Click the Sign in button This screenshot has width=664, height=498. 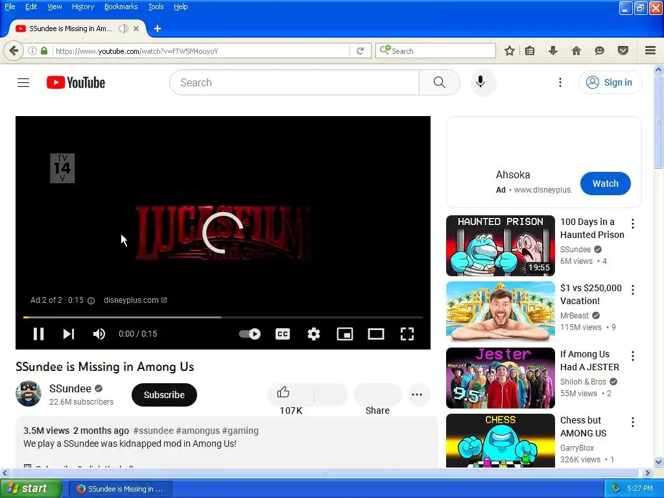[x=610, y=82]
